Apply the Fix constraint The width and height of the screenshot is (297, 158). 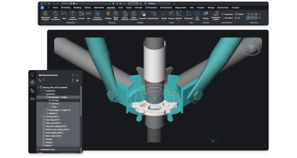coord(237,18)
